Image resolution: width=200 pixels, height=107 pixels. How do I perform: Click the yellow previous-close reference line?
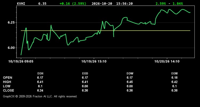106,30
